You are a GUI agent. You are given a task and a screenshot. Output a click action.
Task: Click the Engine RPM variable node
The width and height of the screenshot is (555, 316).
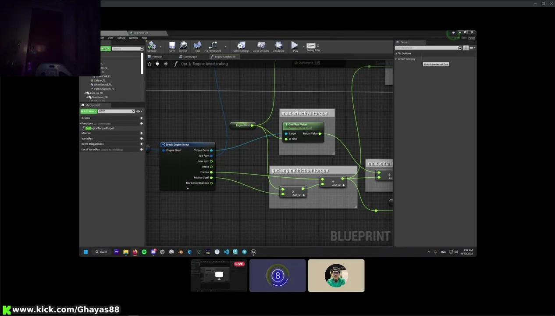point(242,126)
